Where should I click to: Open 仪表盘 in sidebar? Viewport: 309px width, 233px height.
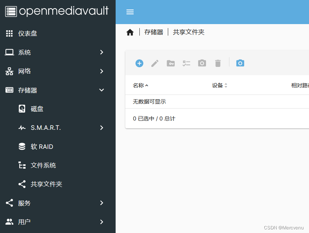[x=28, y=33]
